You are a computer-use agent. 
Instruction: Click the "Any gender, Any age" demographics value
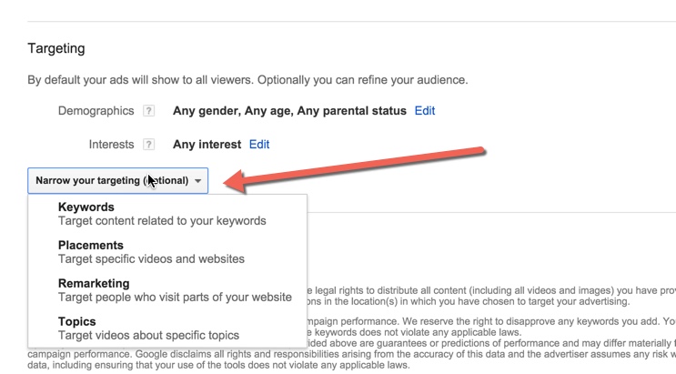pyautogui.click(x=289, y=111)
